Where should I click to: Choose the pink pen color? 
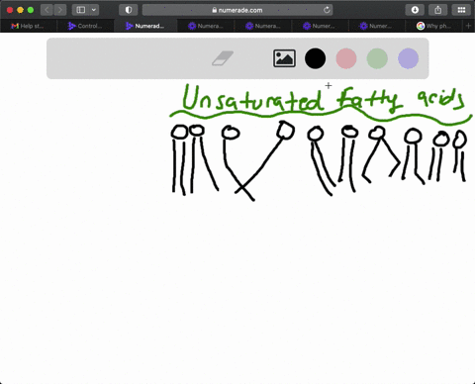(346, 58)
